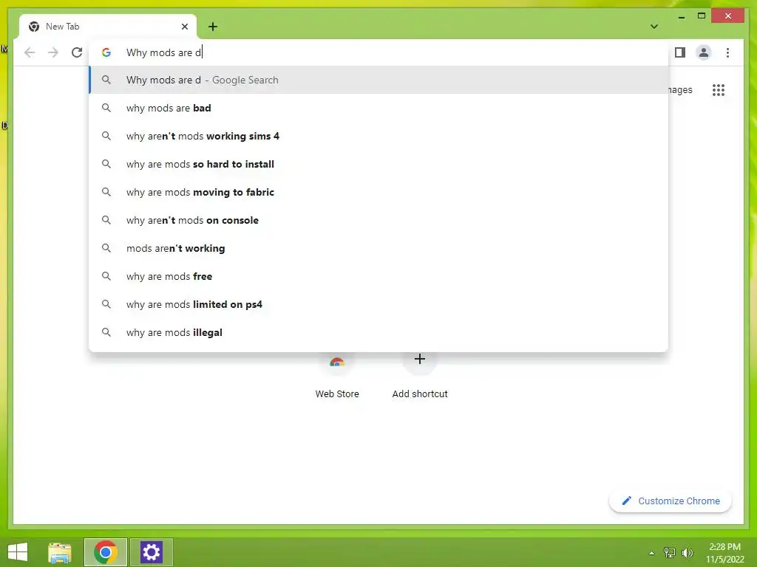Click the browser forward arrow
This screenshot has height=567, width=757.
click(x=53, y=52)
